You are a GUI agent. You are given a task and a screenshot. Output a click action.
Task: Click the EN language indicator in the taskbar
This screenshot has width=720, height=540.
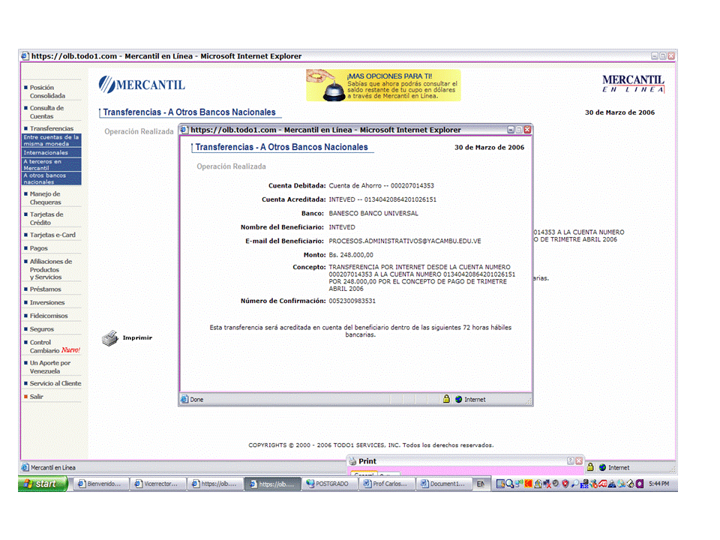(x=480, y=484)
